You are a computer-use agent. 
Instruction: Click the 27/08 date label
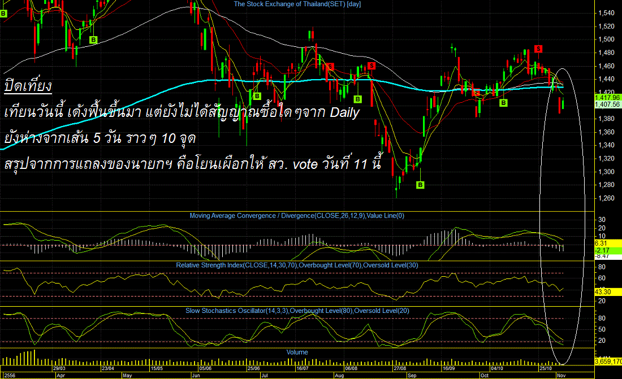click(x=400, y=368)
